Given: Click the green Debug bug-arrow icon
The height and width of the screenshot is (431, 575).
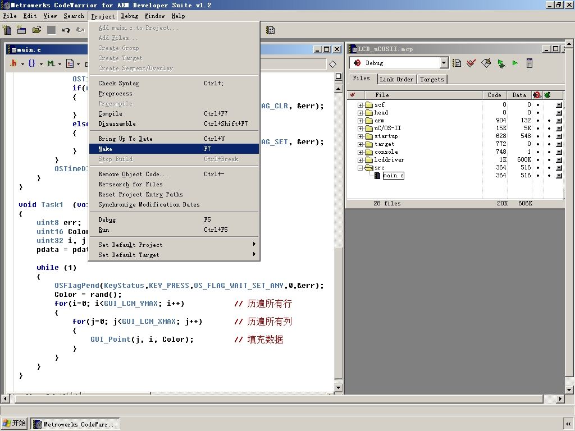Looking at the screenshot, I should 501,63.
